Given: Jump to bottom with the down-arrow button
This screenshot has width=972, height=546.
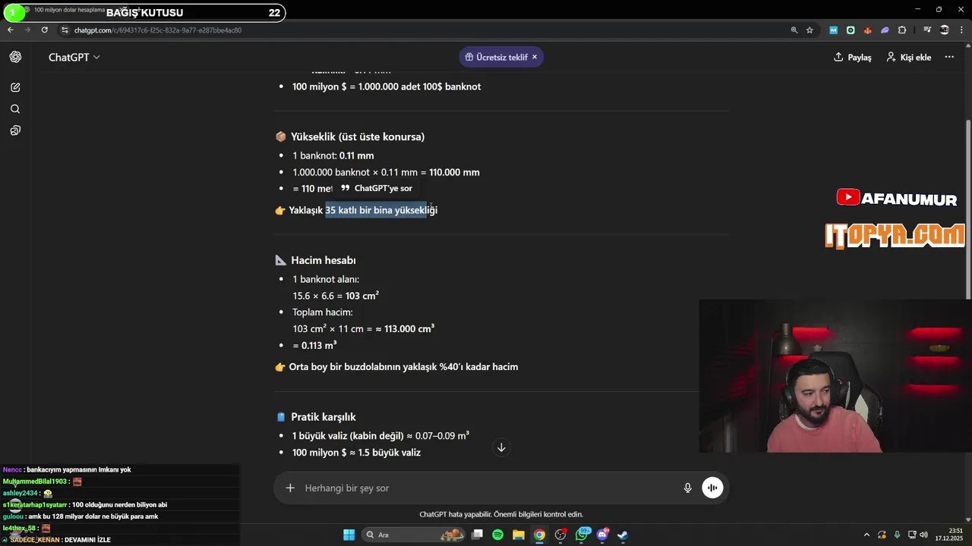Looking at the screenshot, I should (x=501, y=447).
